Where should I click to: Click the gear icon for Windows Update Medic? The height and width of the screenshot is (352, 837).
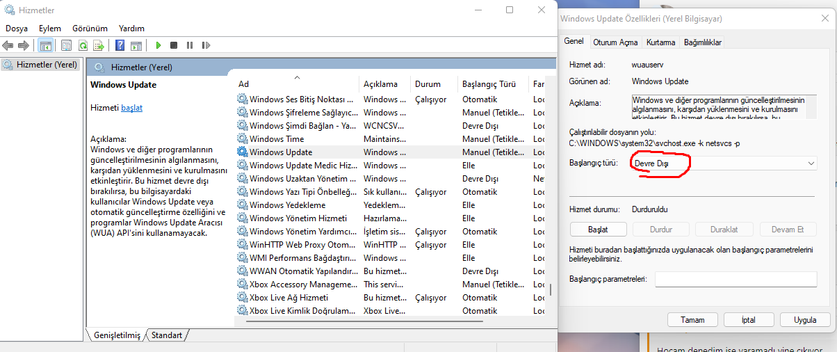point(242,165)
